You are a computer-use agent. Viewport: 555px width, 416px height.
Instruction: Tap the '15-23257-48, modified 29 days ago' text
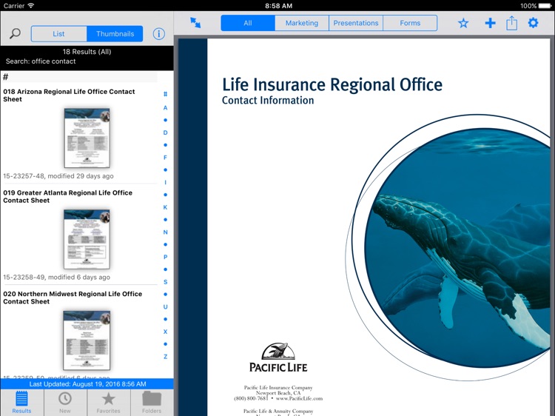point(58,176)
